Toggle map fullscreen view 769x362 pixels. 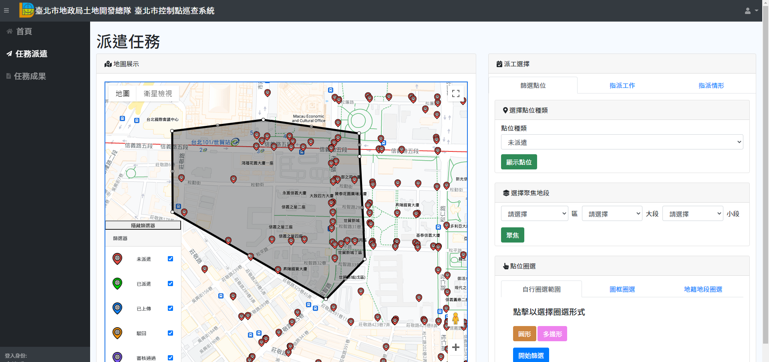tap(455, 93)
